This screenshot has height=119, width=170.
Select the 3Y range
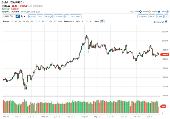(x=43, y=22)
